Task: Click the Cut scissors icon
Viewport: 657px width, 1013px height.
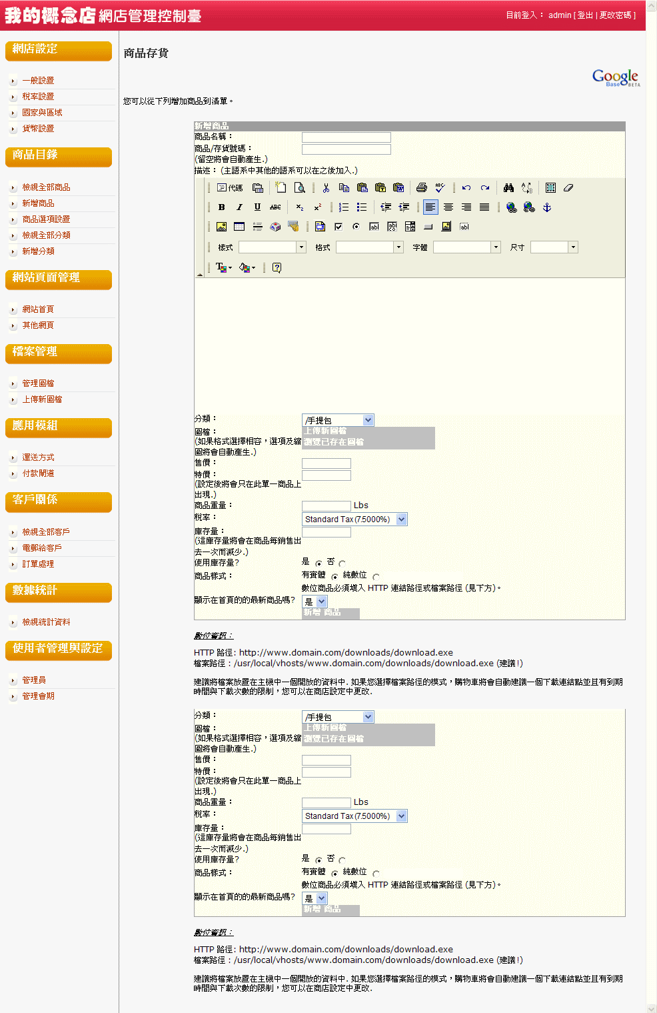Action: pos(326,188)
